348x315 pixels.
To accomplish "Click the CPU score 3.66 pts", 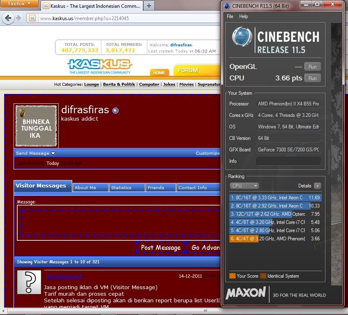I will point(289,78).
